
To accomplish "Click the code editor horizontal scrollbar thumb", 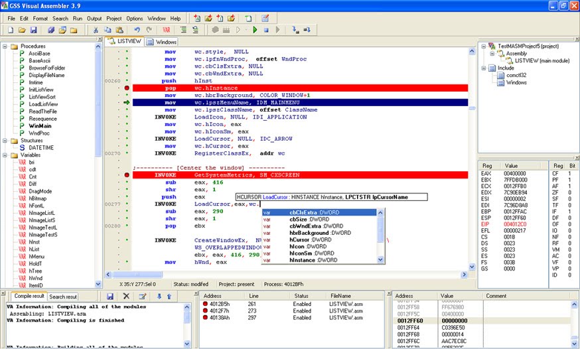I will [x=137, y=275].
